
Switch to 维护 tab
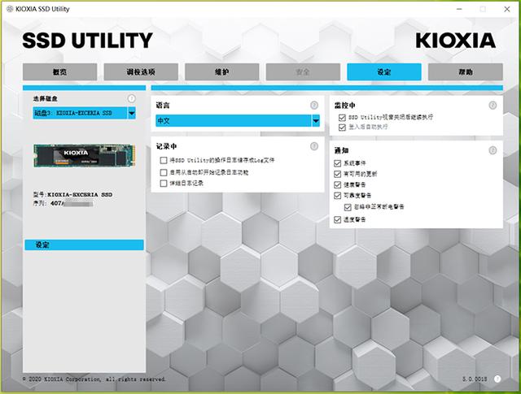[222, 72]
